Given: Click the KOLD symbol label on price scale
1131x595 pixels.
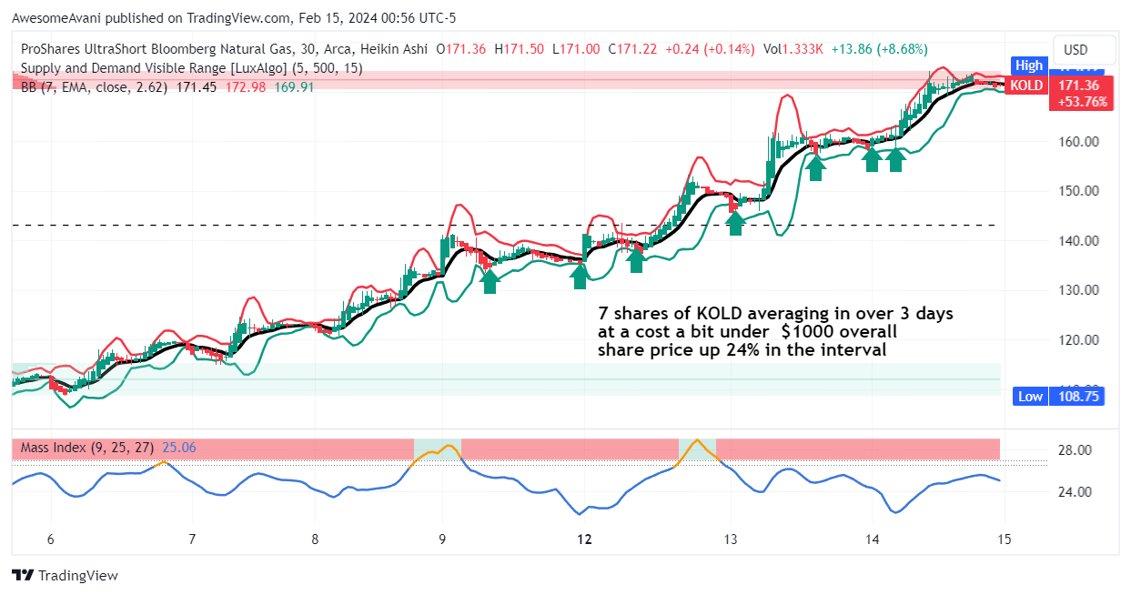Looking at the screenshot, I should tap(1026, 85).
